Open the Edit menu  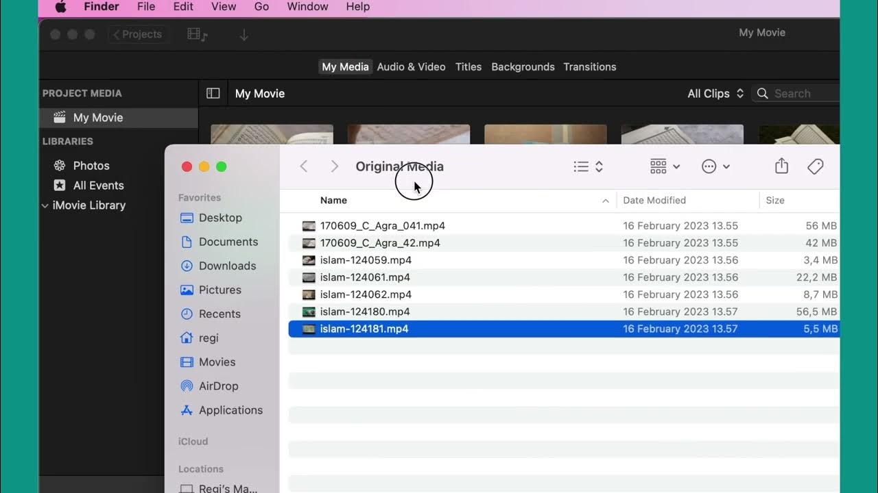point(183,7)
